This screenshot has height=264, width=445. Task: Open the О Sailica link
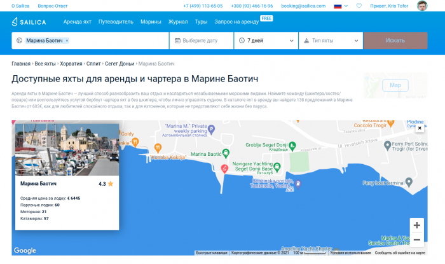tap(20, 6)
